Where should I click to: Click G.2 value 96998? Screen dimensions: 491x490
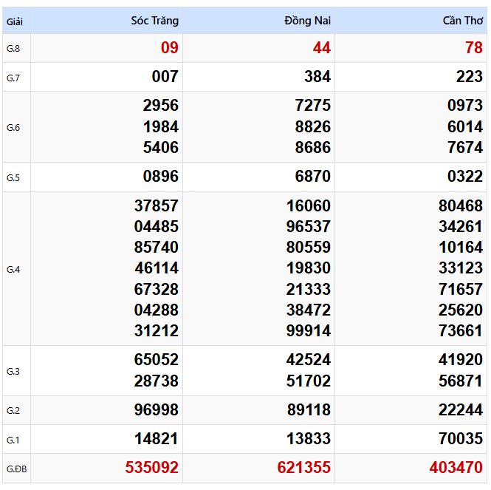click(x=157, y=409)
